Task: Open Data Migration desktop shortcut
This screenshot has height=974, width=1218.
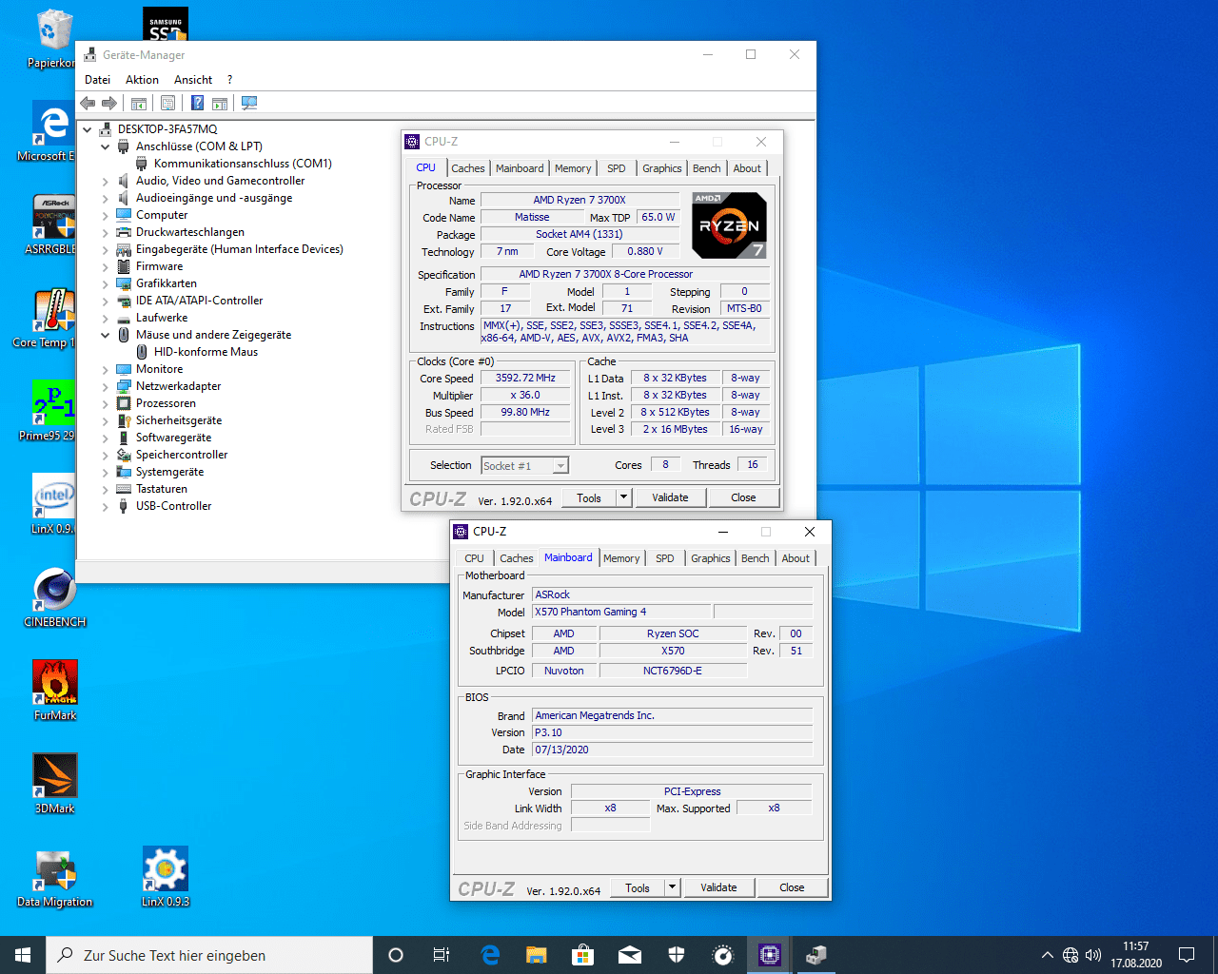Action: coord(54,877)
